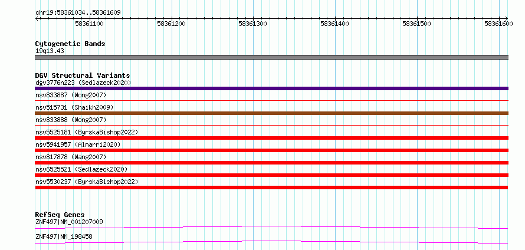This screenshot has width=525, height=250.
Task: Select ZNF497|NM_001207009 gene label
Action: [69, 222]
